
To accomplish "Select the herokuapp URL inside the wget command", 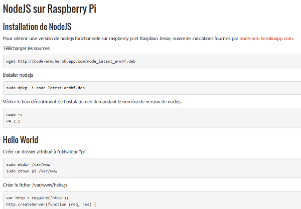I will tap(77, 61).
